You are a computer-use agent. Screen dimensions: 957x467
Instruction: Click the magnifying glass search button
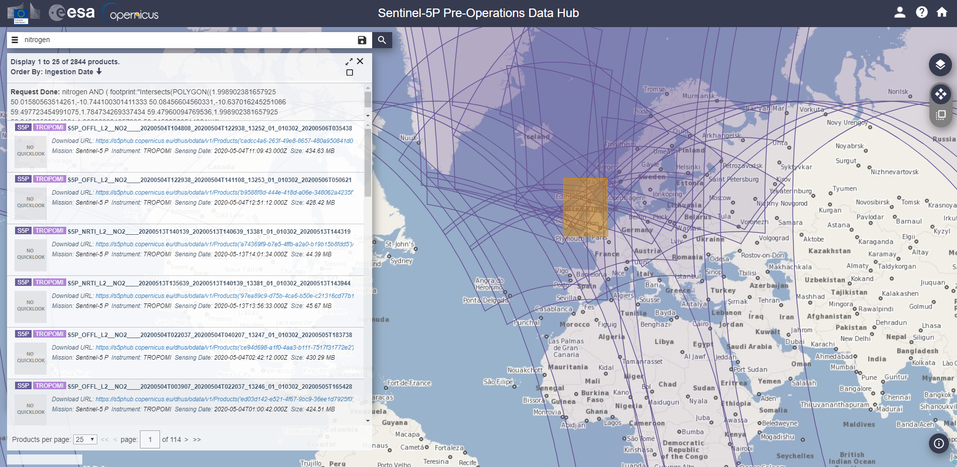pyautogui.click(x=382, y=40)
